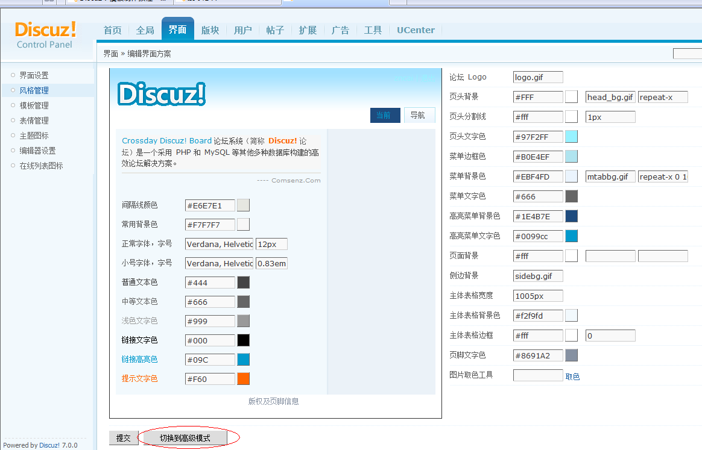Open the 中等文本色 color swatch

click(243, 301)
